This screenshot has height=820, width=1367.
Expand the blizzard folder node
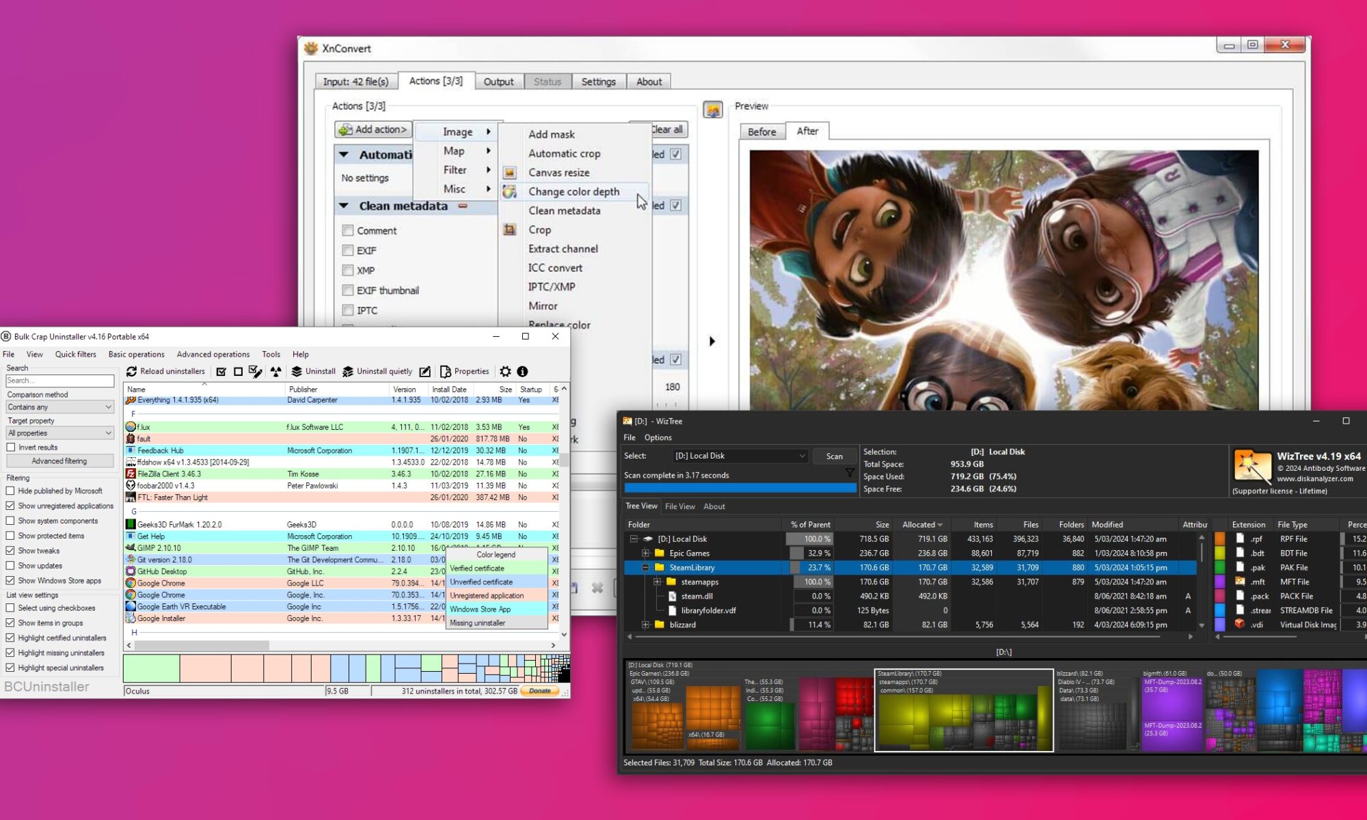[645, 625]
